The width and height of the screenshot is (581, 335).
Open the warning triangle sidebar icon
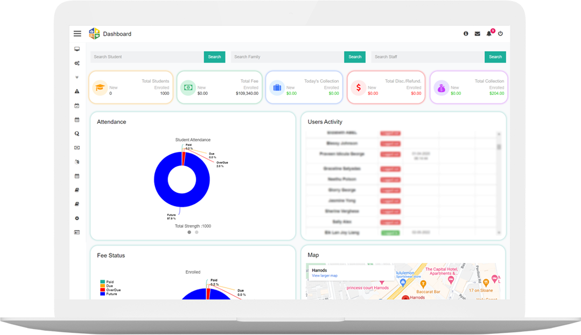pos(77,92)
